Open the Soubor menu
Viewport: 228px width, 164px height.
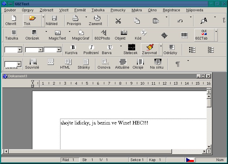[x=10, y=10]
